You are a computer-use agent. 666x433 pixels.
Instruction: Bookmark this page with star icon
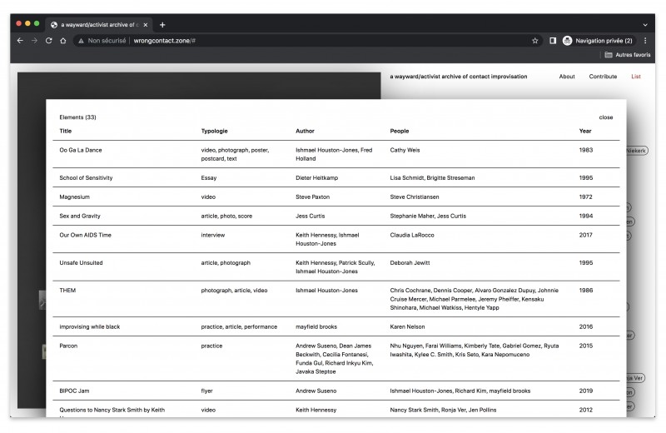535,40
